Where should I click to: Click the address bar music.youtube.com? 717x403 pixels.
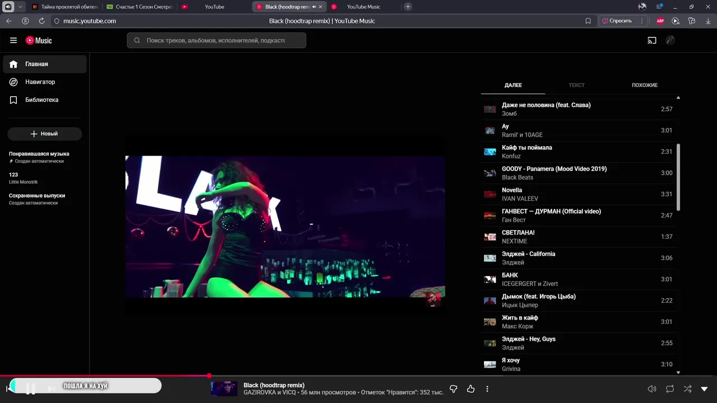90,21
